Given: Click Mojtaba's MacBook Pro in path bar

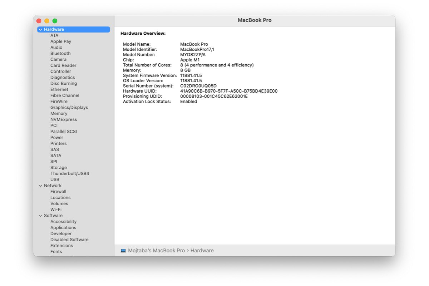Looking at the screenshot, I should coord(157,251).
